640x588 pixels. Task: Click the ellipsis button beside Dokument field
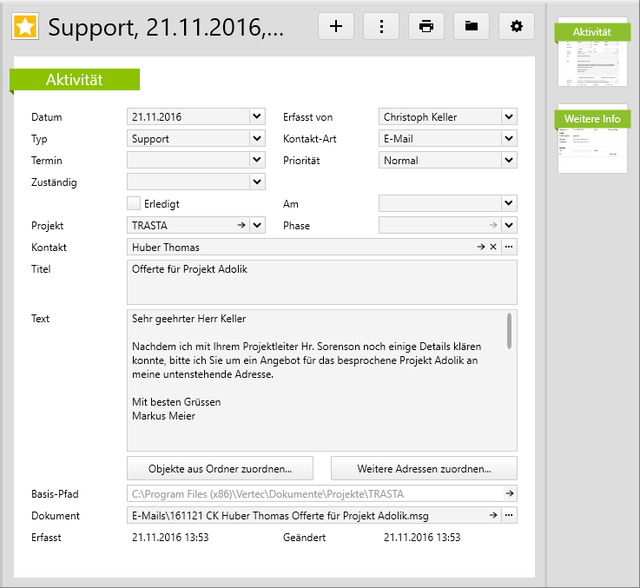509,516
